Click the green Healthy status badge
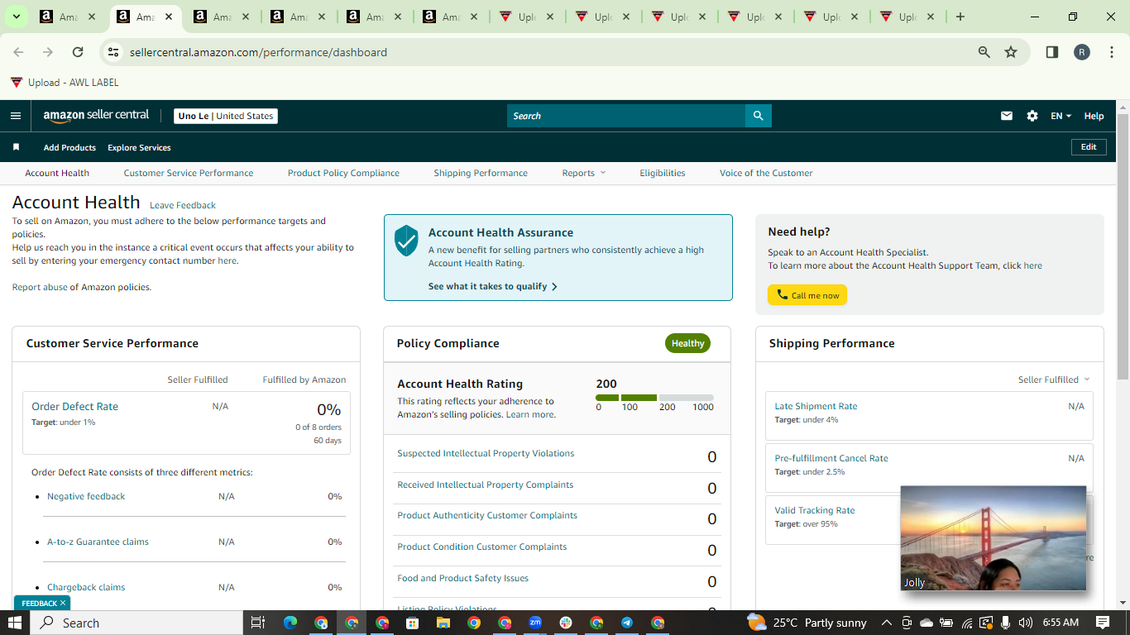The image size is (1130, 635). point(687,343)
